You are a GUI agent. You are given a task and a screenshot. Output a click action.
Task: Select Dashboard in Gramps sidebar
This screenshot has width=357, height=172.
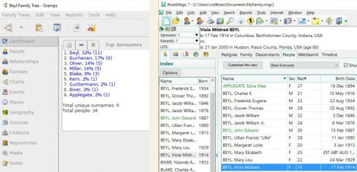click(x=29, y=41)
